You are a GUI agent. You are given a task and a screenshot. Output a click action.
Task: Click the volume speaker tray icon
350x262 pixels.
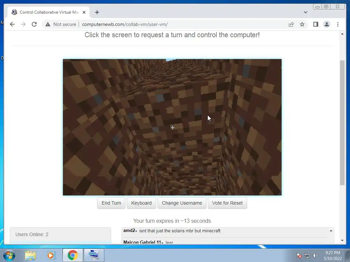315,256
